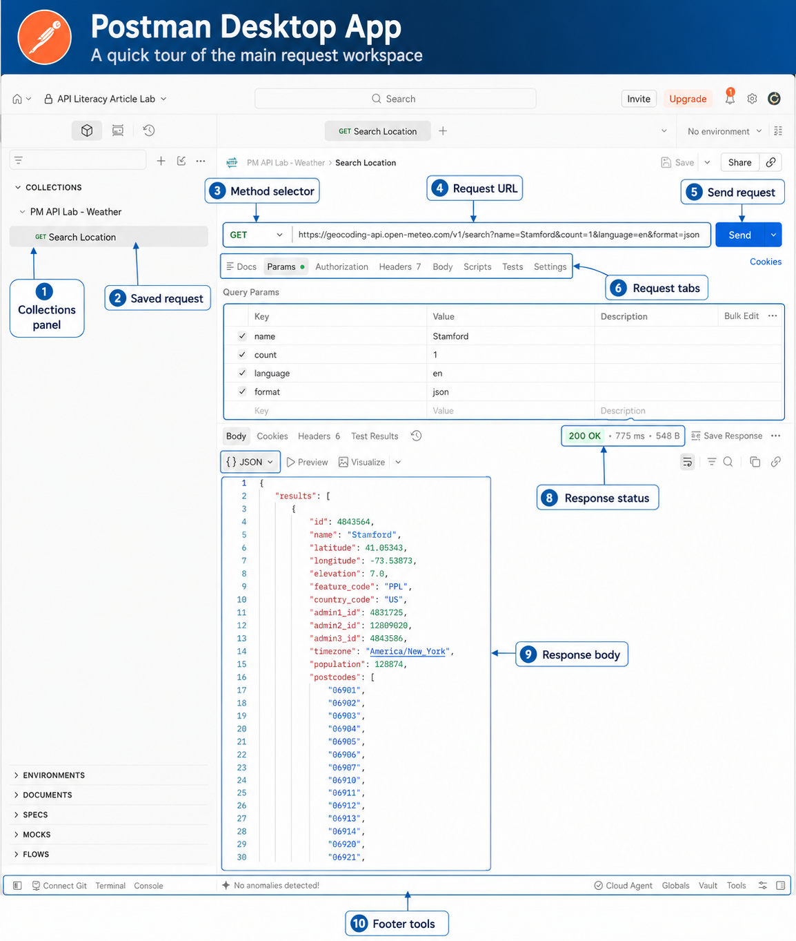
Task: Click Save Response button
Action: 726,436
